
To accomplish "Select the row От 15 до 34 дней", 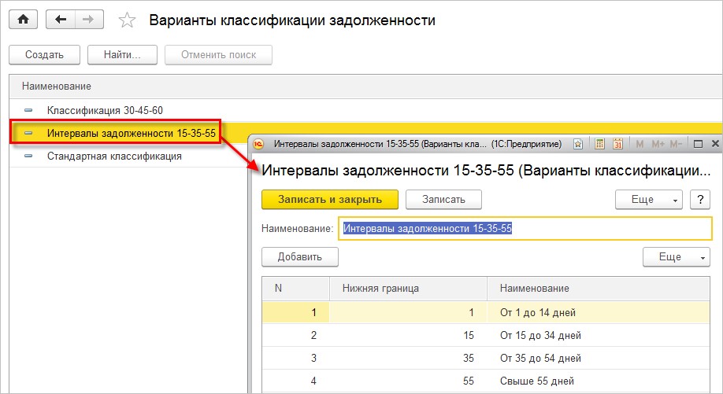I will [540, 336].
